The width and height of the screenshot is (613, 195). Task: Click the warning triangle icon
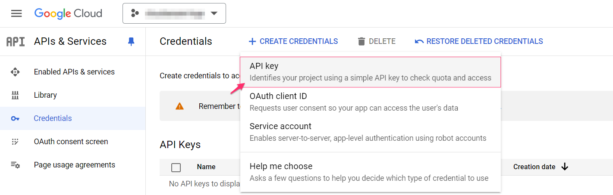(180, 106)
